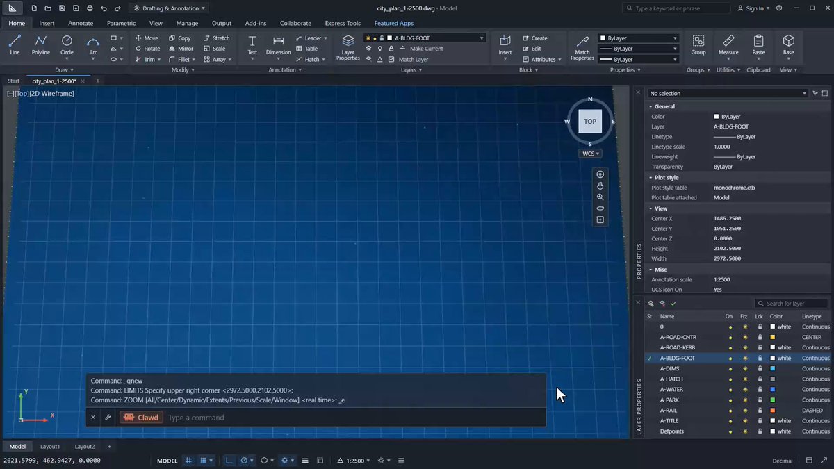Insert a Table annotation
The height and width of the screenshot is (469, 834).
pyautogui.click(x=306, y=49)
